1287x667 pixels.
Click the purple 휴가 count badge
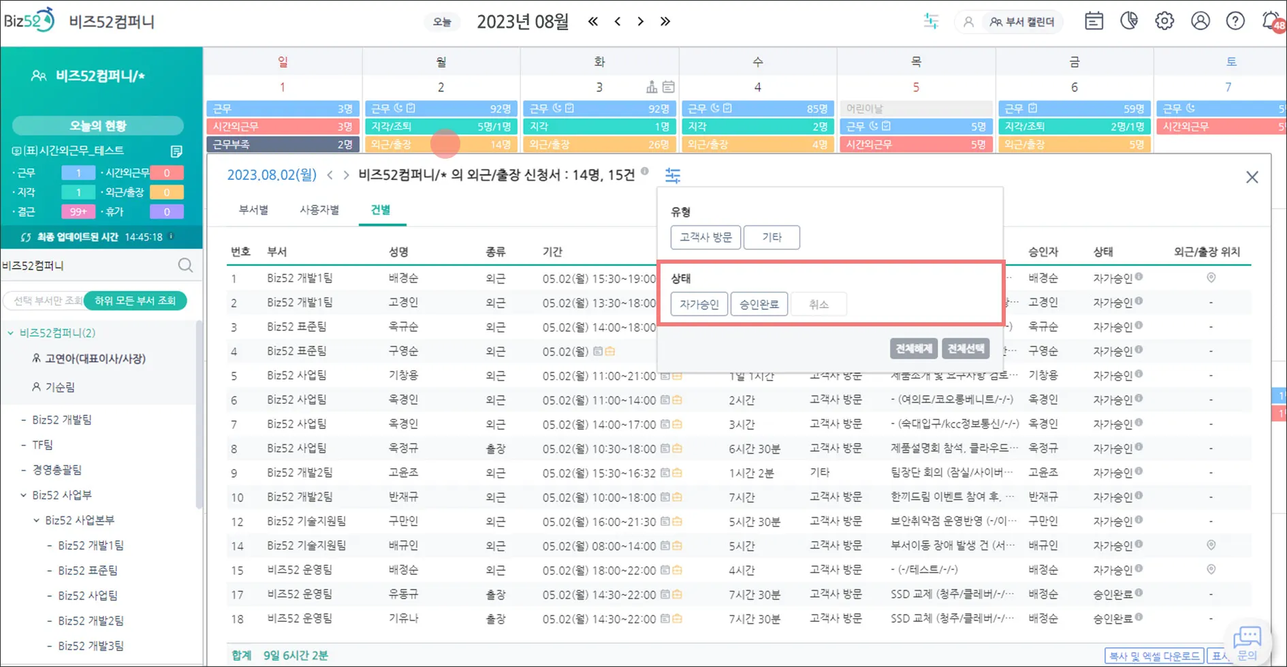[x=166, y=212]
